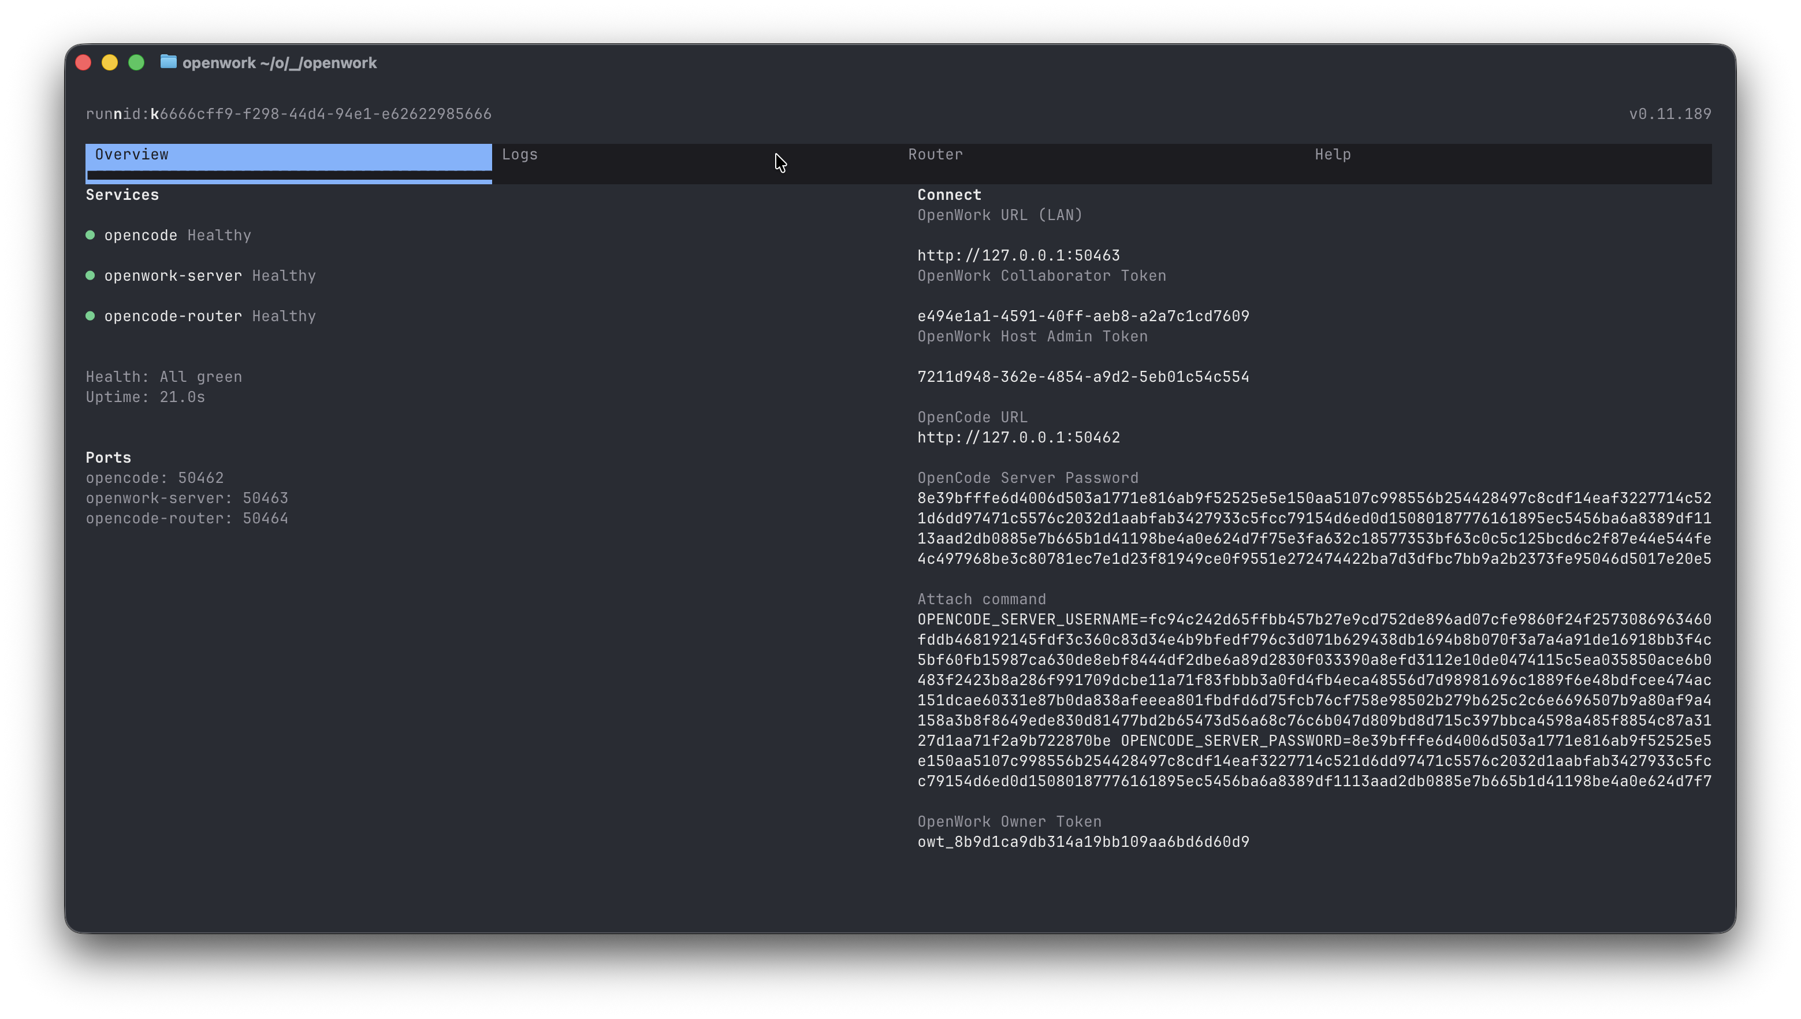Click the folder icon in the title bar
This screenshot has height=1019, width=1801.
pyautogui.click(x=168, y=62)
